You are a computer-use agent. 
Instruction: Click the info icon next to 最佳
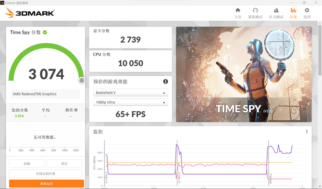tap(76, 110)
